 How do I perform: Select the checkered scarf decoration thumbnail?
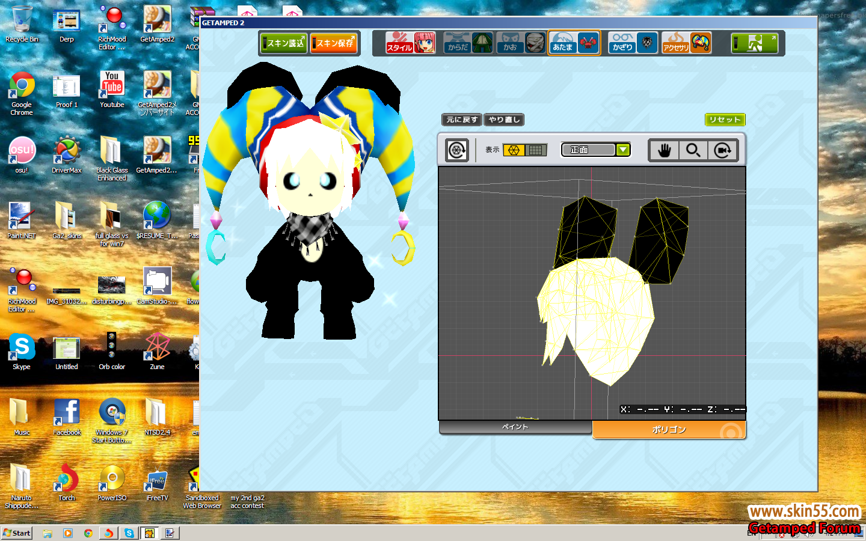click(647, 43)
